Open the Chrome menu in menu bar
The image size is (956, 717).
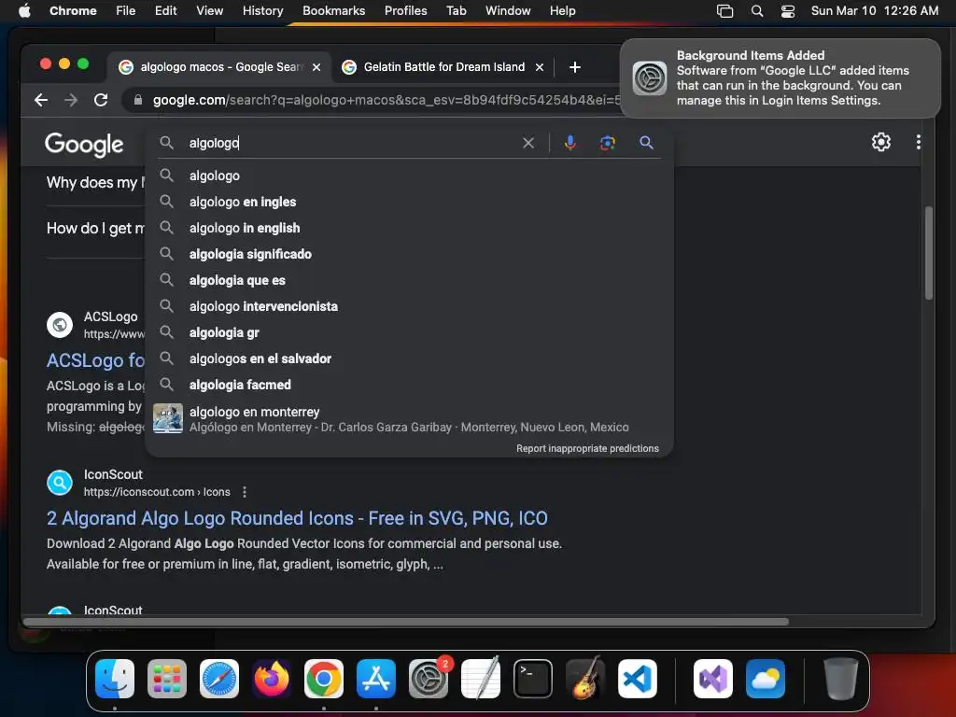[73, 11]
